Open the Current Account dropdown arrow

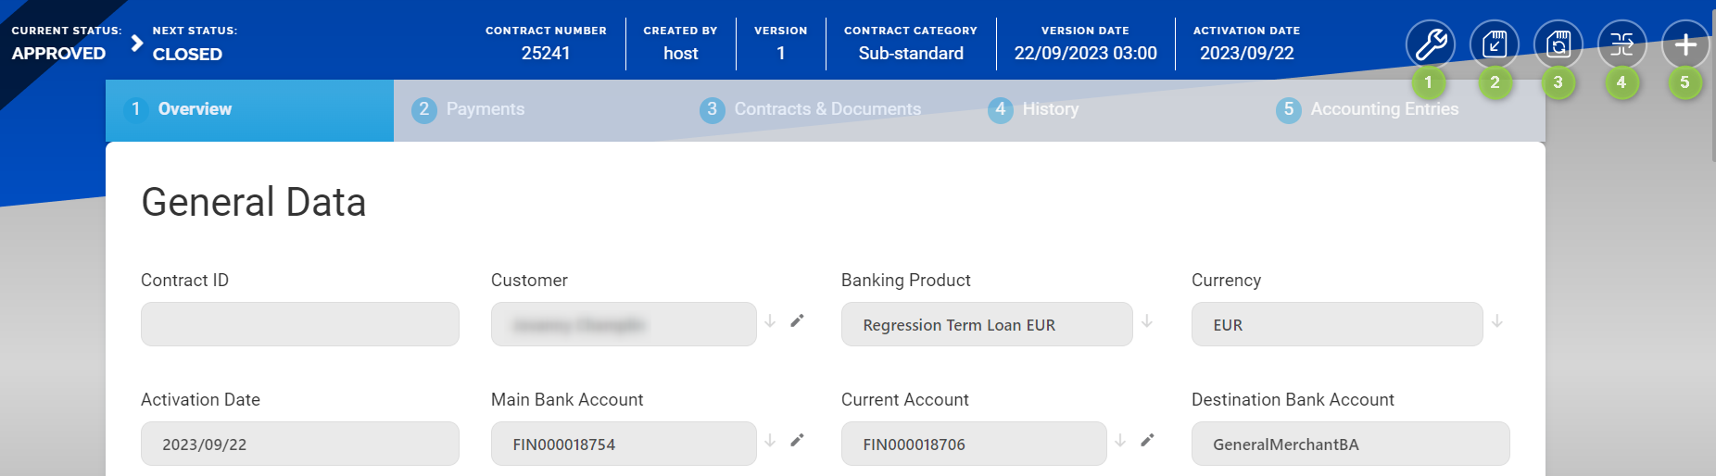[x=1120, y=441]
